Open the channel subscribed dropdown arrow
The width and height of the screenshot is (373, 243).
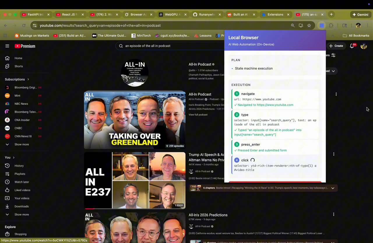coord(333,71)
